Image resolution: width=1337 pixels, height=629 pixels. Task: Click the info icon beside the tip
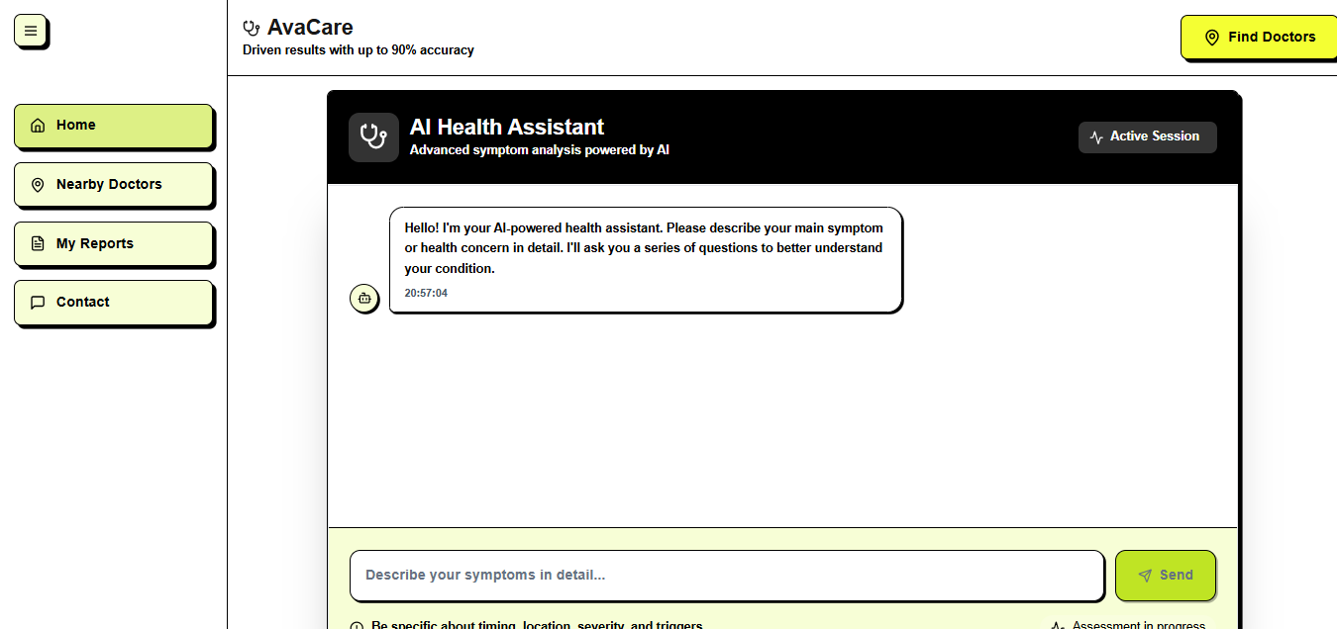click(x=357, y=627)
